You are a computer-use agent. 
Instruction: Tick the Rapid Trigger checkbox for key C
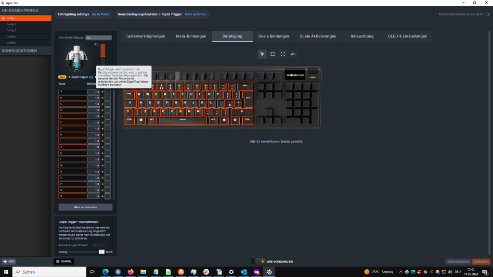(x=107, y=104)
